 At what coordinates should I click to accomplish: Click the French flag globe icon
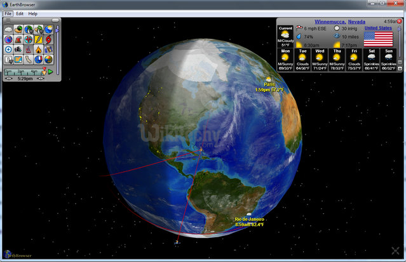coord(38,60)
